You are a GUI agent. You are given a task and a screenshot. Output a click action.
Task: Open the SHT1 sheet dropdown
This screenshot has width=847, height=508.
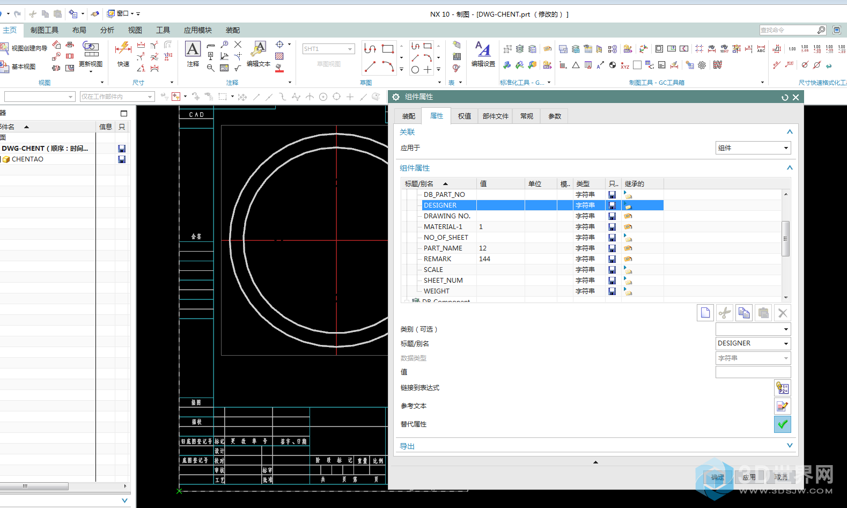tap(329, 49)
